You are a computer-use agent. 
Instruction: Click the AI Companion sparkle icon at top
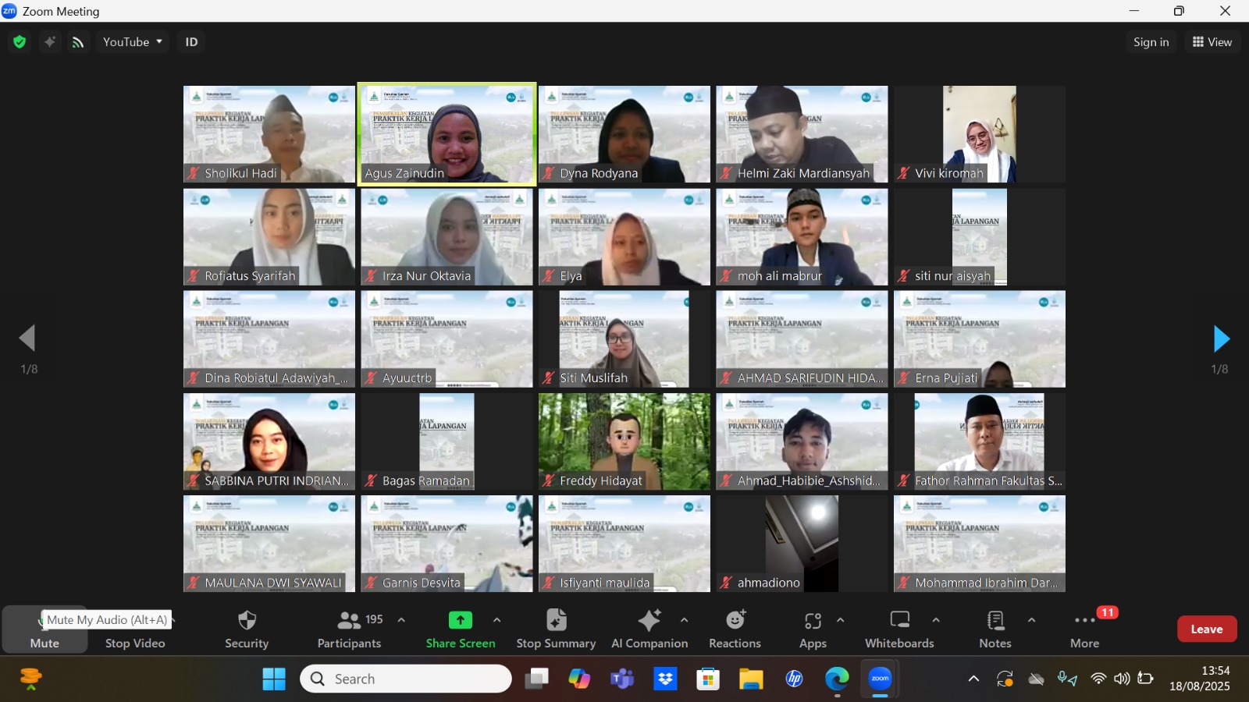coord(49,42)
